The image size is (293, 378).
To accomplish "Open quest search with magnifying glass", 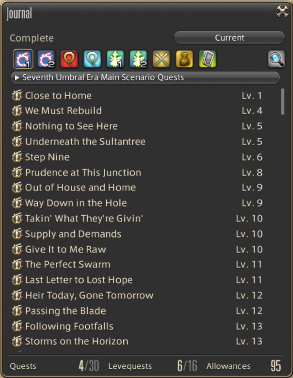I will pos(276,59).
